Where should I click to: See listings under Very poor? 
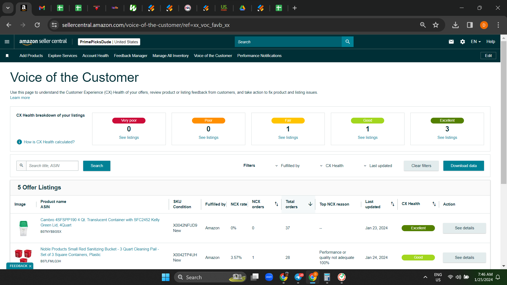coord(129,137)
